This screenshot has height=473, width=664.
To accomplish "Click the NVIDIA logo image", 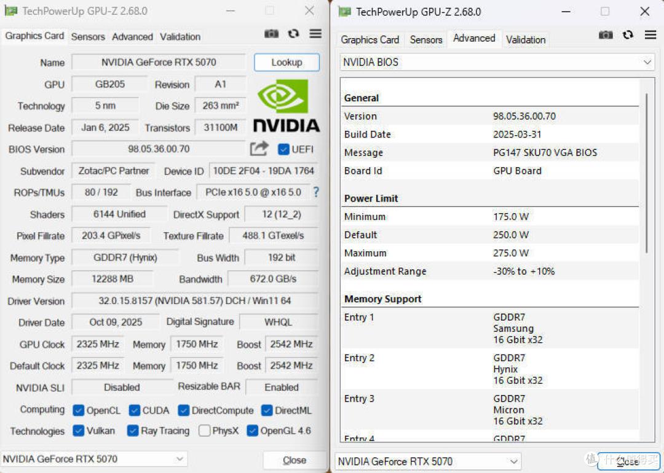I will coord(287,106).
